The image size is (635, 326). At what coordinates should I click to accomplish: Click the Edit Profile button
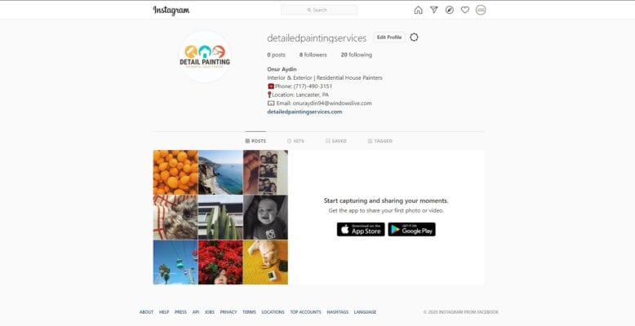(x=389, y=37)
